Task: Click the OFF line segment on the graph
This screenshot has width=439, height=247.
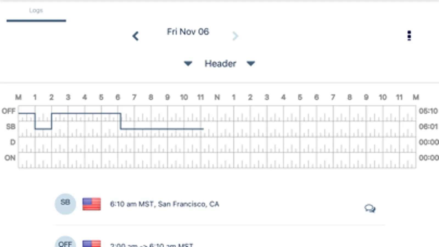Action: [x=86, y=113]
